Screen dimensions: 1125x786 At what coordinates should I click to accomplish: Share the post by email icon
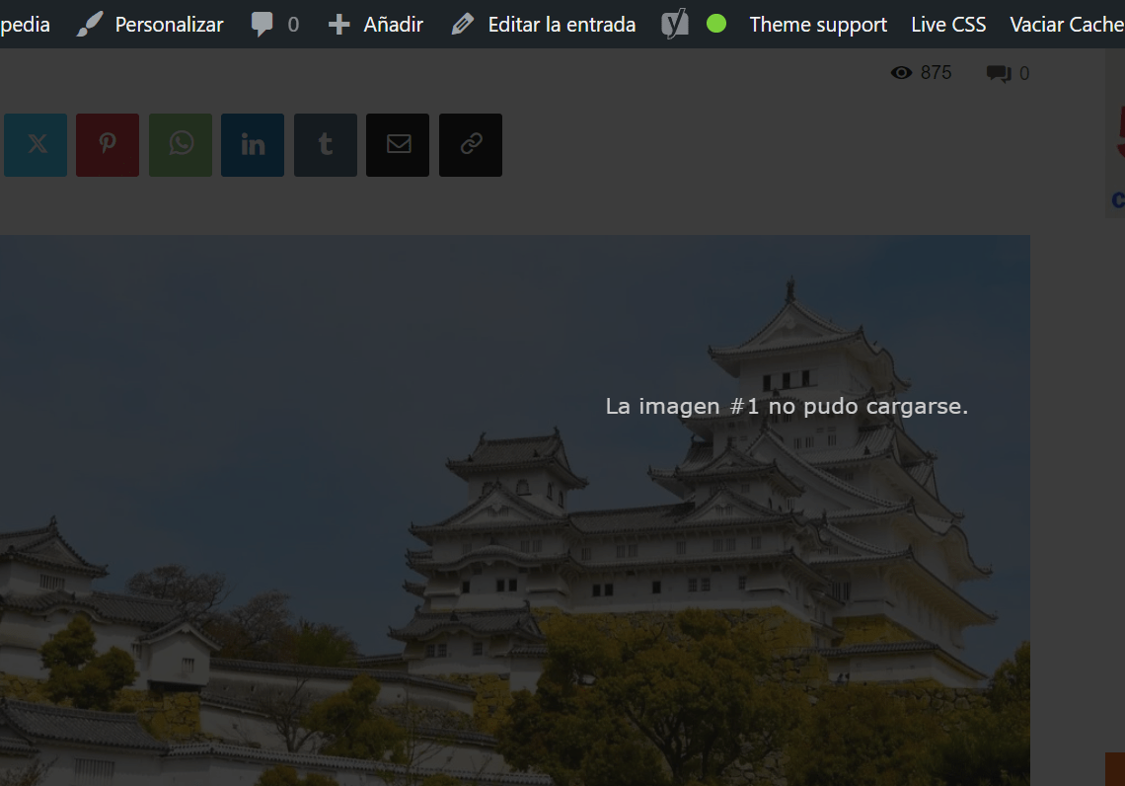tap(399, 145)
